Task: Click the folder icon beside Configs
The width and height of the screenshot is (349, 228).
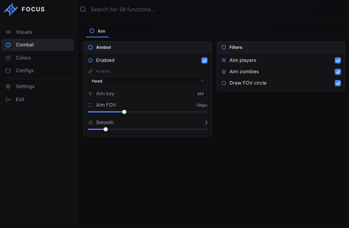Action: 8,70
